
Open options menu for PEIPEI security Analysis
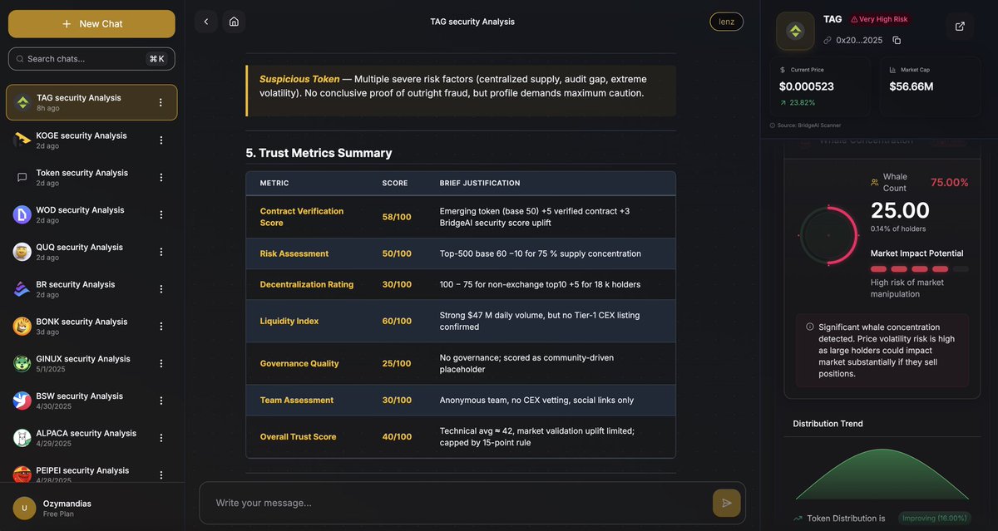tap(161, 474)
